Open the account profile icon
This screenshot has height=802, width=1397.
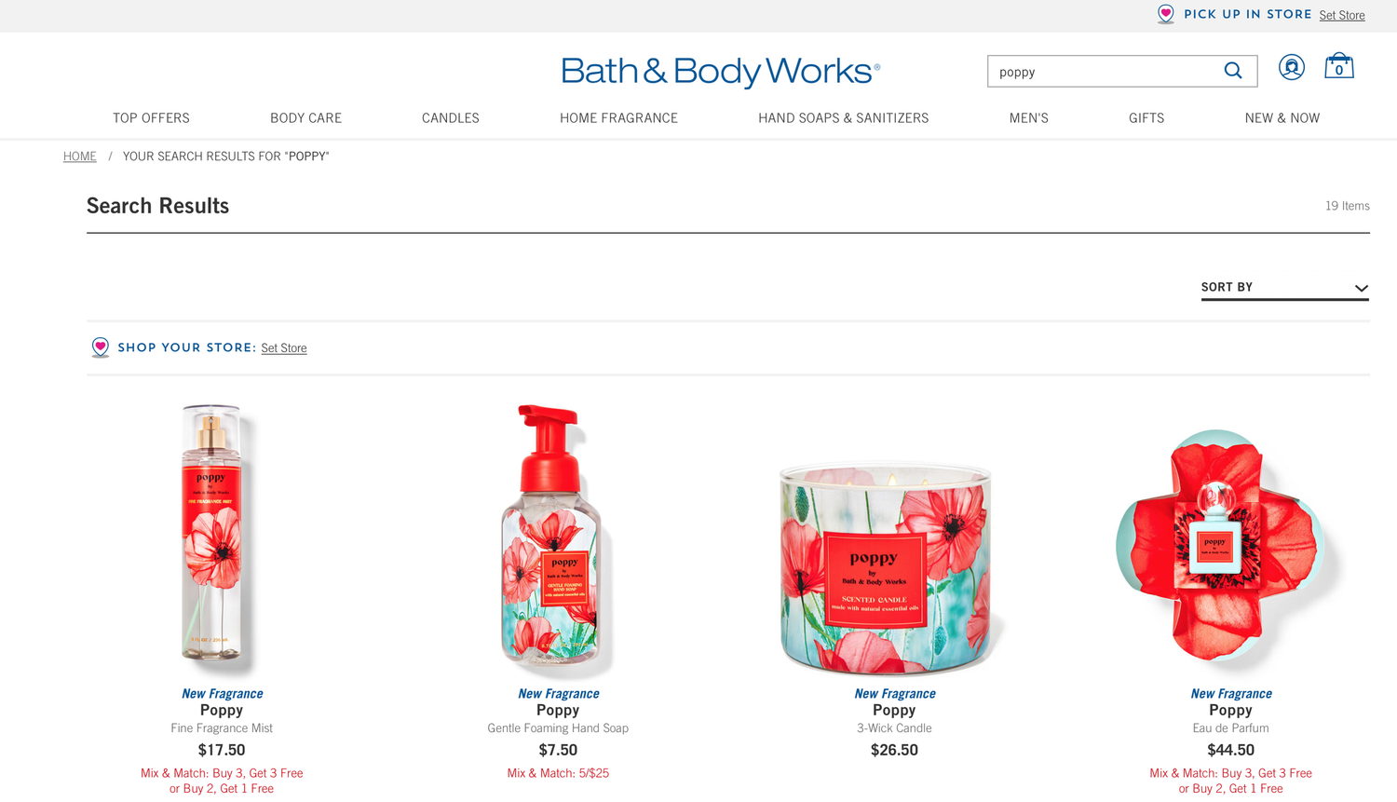(x=1291, y=67)
